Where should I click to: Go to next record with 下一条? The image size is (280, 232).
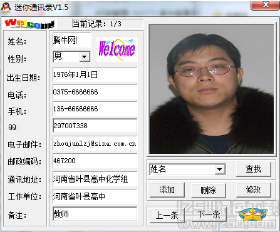coord(209,214)
